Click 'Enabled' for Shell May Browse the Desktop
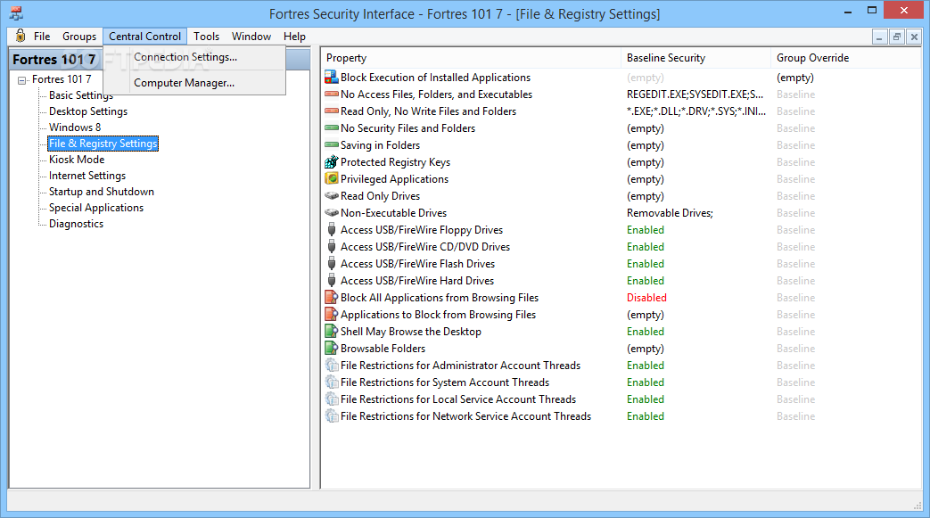 tap(646, 331)
